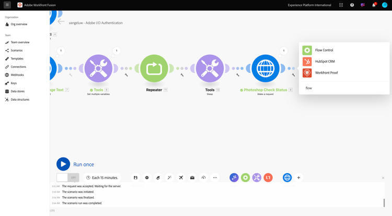This screenshot has height=216, width=392.
Task: Open the Help question mark icon
Action: tap(352, 5)
